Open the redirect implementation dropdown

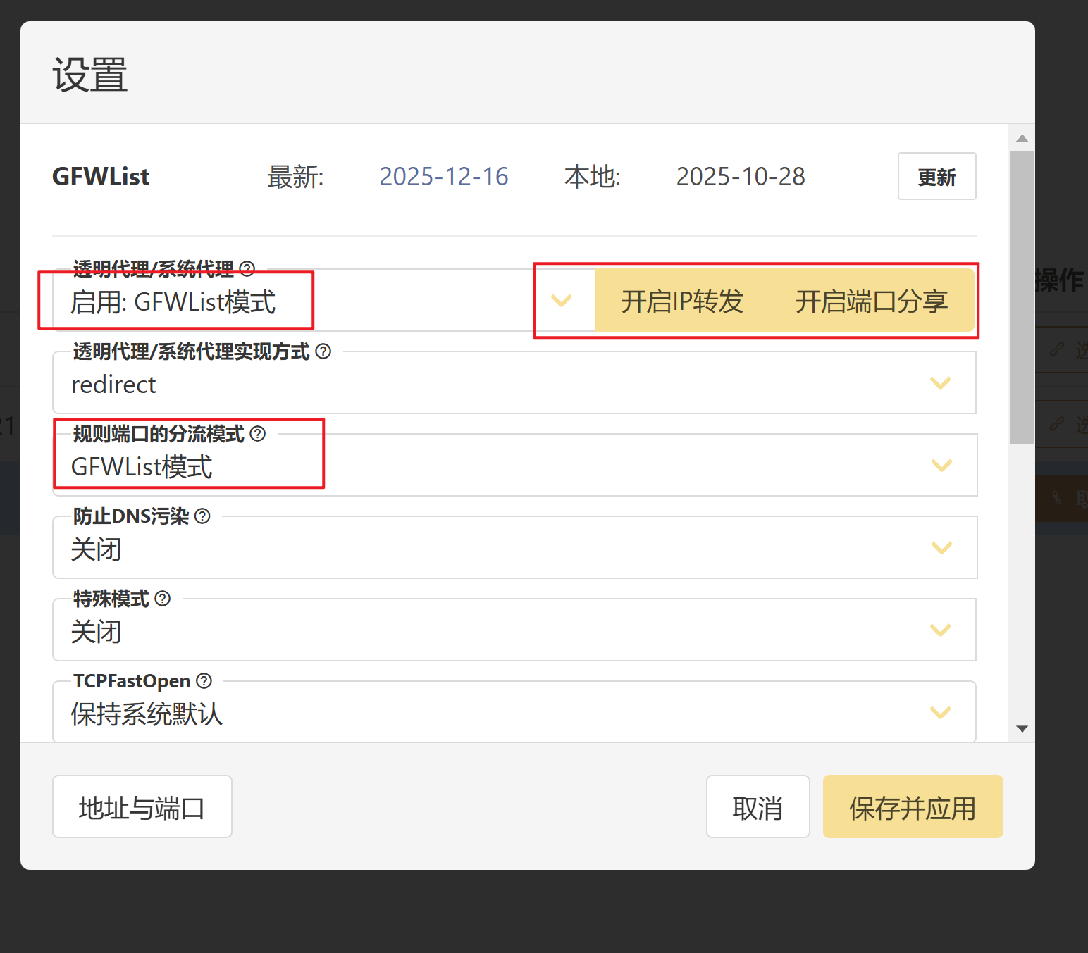(940, 383)
